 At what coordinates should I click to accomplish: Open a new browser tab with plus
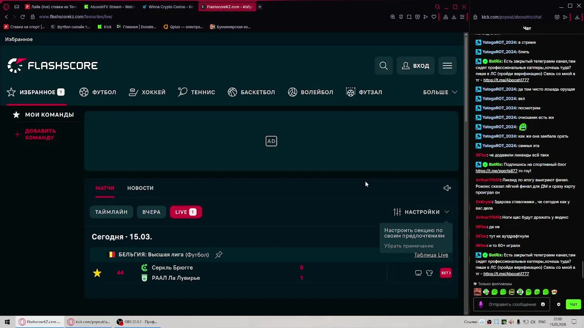(x=260, y=7)
